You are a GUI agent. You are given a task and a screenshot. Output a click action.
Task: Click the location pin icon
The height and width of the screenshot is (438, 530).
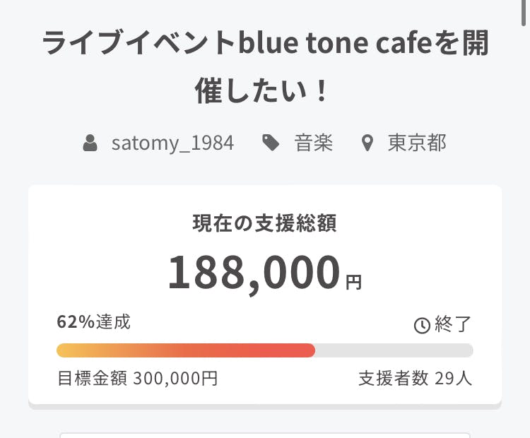(x=367, y=143)
